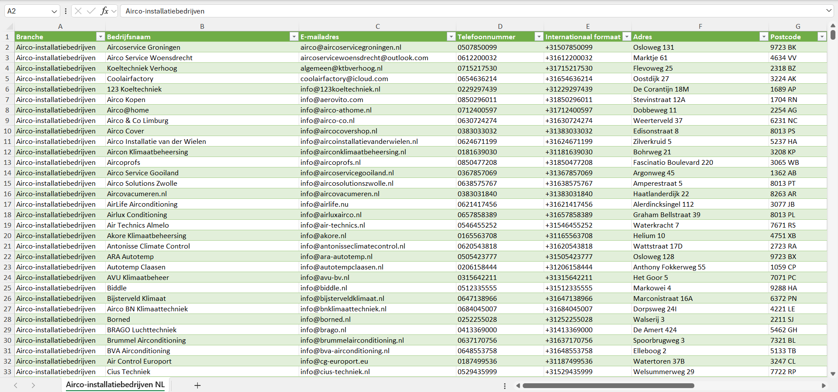Screen dimensions: 838x392
Task: Click the scroll right arrow of horizontal scrollbar
Action: click(x=824, y=385)
